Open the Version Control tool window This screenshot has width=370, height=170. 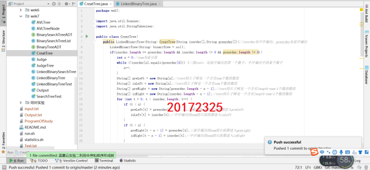[71, 161]
